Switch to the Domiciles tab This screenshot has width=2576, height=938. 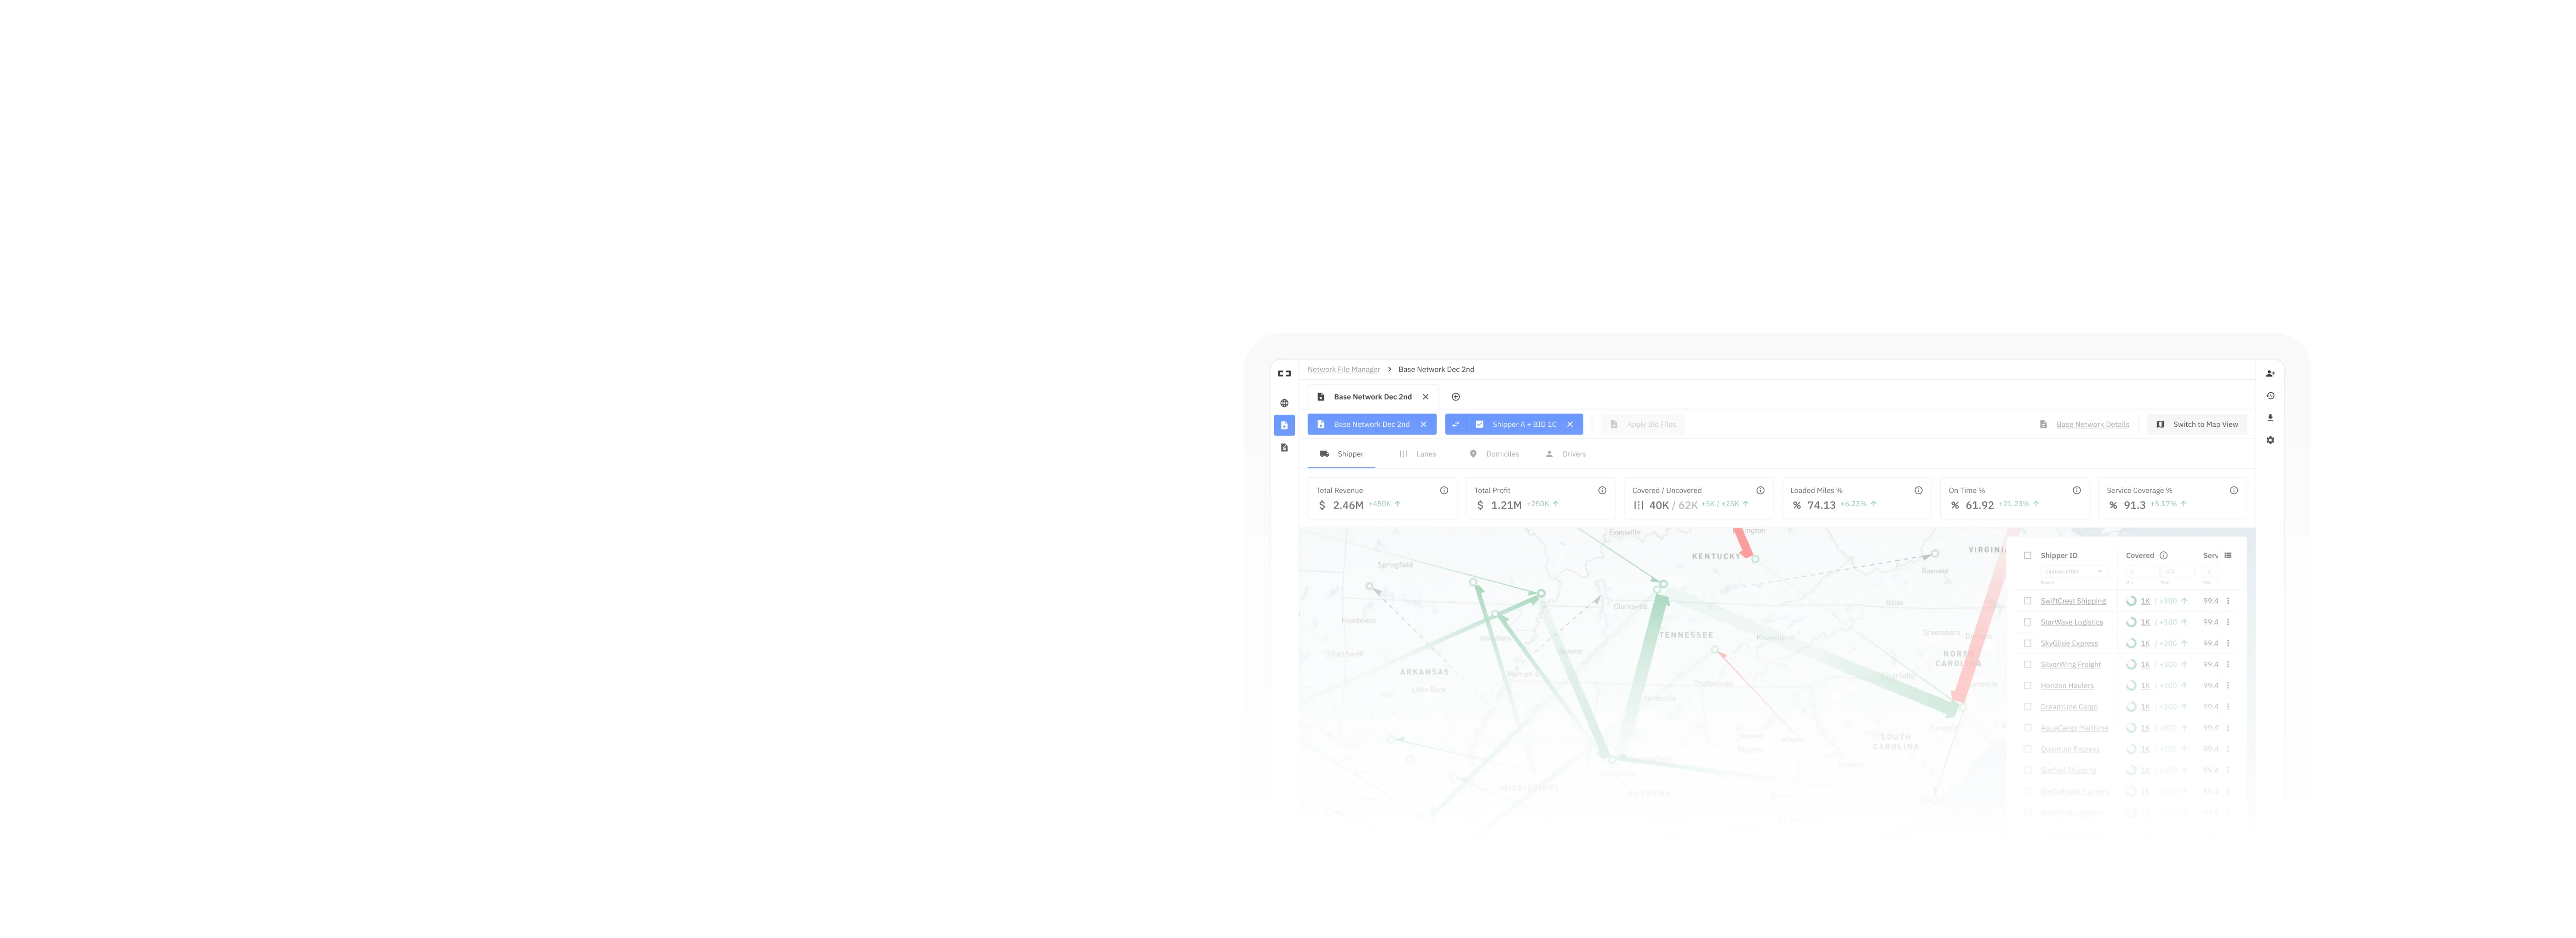tap(1494, 454)
